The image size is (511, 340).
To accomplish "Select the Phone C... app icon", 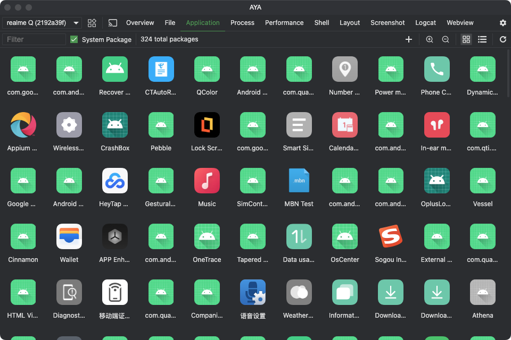I will 436,69.
